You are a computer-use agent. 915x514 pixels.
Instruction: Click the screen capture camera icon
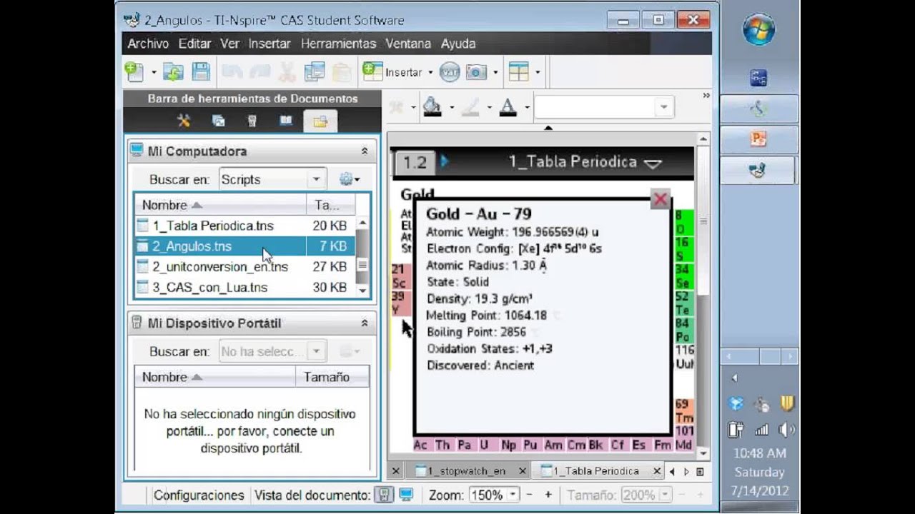point(476,71)
